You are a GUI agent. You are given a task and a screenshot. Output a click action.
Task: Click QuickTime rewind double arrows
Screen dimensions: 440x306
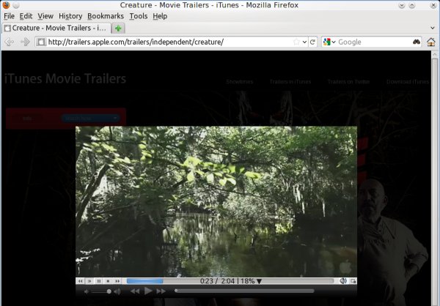135,291
